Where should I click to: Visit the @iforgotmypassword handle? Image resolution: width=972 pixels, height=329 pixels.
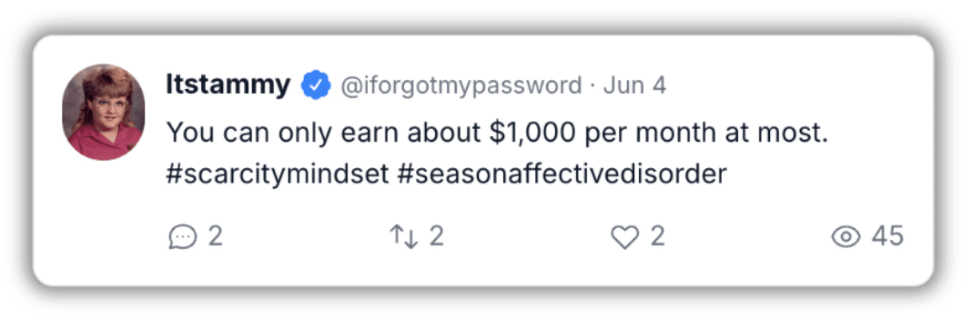[461, 85]
